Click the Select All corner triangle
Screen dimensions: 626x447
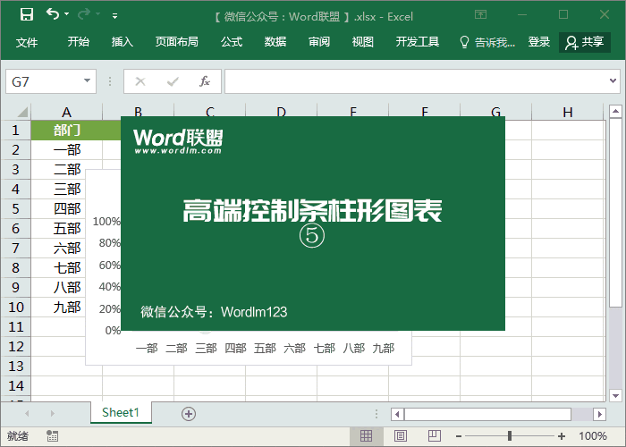[x=22, y=112]
